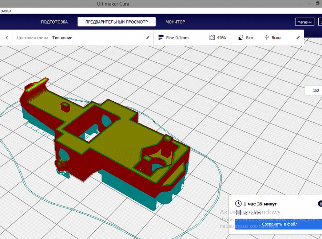The height and width of the screenshot is (239, 322).
Task: Click the material usage spool icon
Action: tap(238, 212)
